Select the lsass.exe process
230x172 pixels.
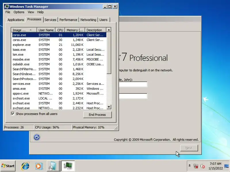tap(59, 50)
